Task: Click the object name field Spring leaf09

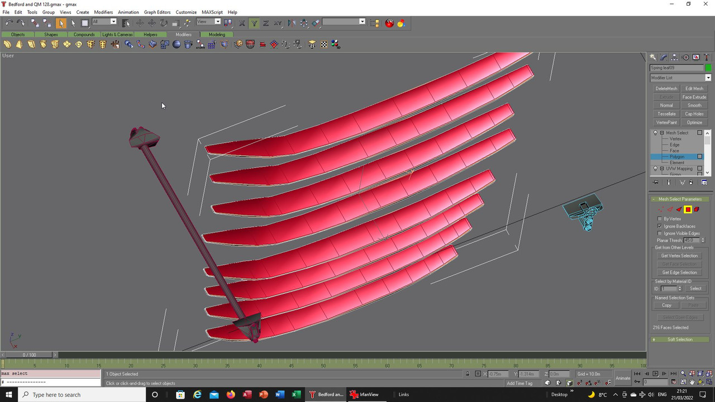Action: click(676, 68)
